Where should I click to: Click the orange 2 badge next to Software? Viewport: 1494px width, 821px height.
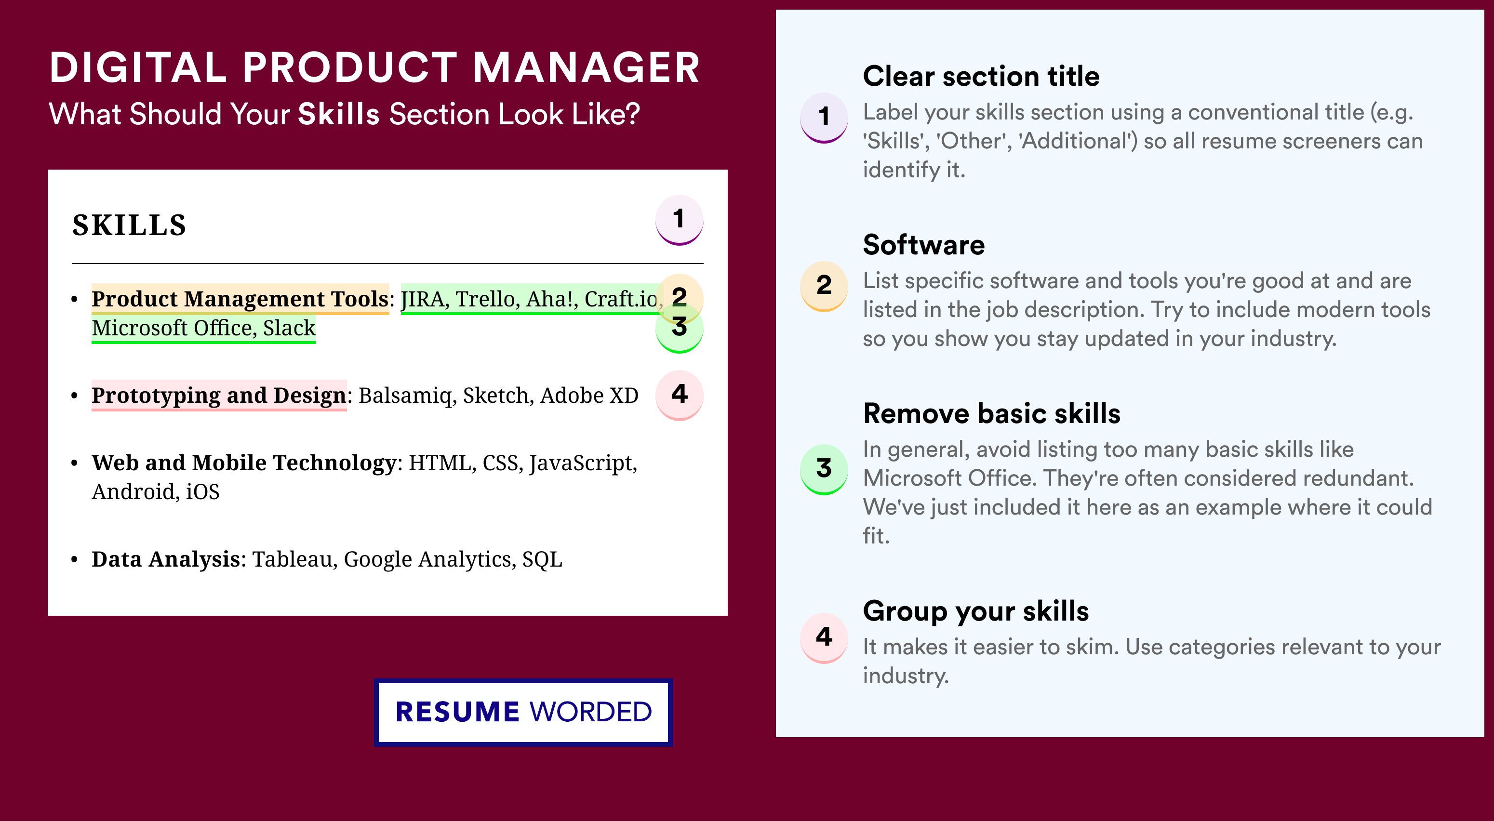[824, 286]
